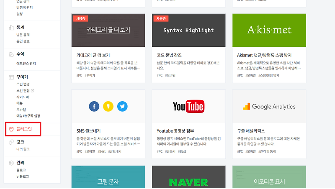The width and height of the screenshot is (335, 189).
Task: Click 카테고리 글 더 보기 card title
Action: click(93, 55)
